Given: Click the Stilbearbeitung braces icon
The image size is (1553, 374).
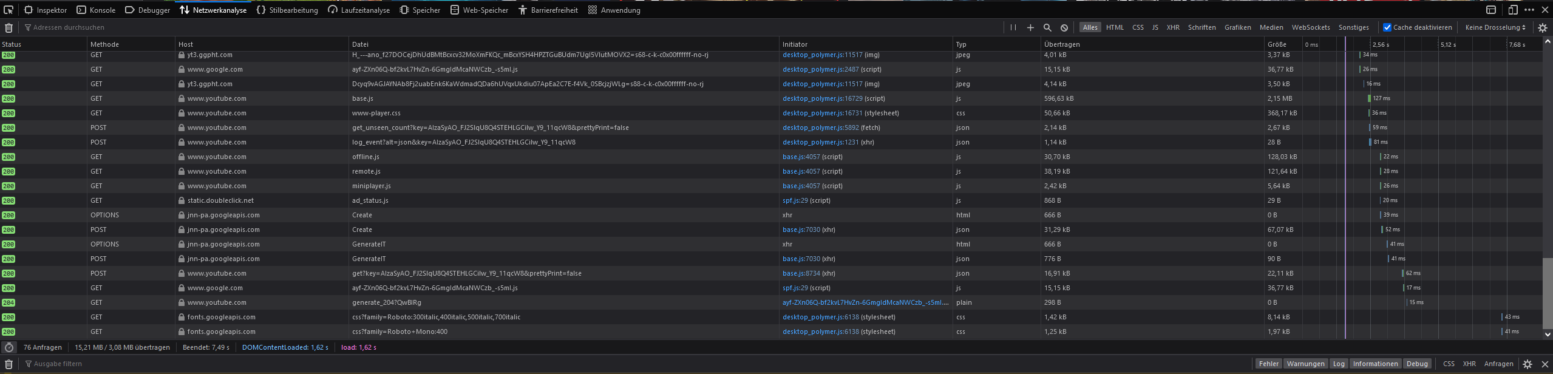Looking at the screenshot, I should (261, 10).
